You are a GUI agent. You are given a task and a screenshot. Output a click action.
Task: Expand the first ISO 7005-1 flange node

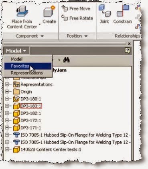tap(7, 135)
